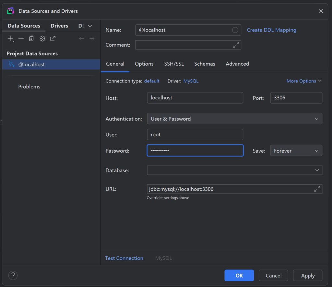This screenshot has height=287, width=332.
Task: Open the Authentication dropdown
Action: (234, 119)
